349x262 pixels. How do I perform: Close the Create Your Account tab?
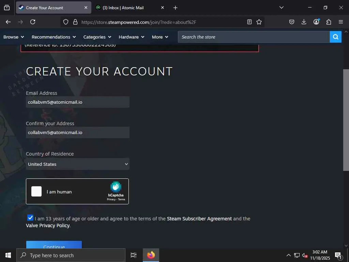tap(86, 8)
